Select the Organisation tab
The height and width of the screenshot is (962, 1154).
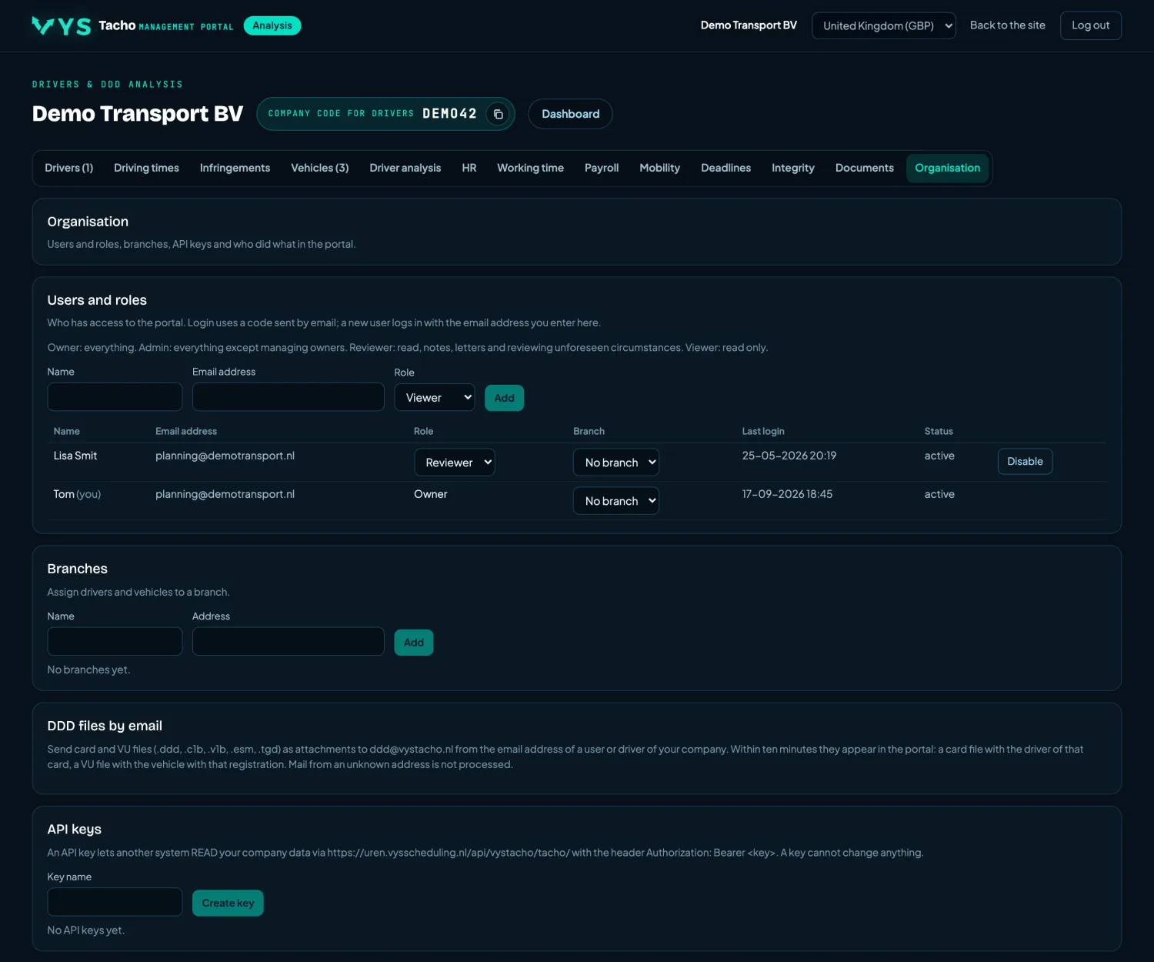948,168
